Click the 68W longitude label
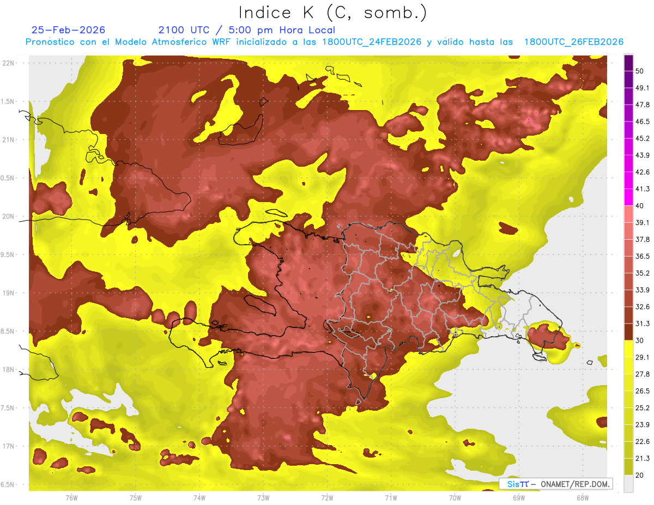Image resolution: width=654 pixels, height=505 pixels. click(583, 498)
